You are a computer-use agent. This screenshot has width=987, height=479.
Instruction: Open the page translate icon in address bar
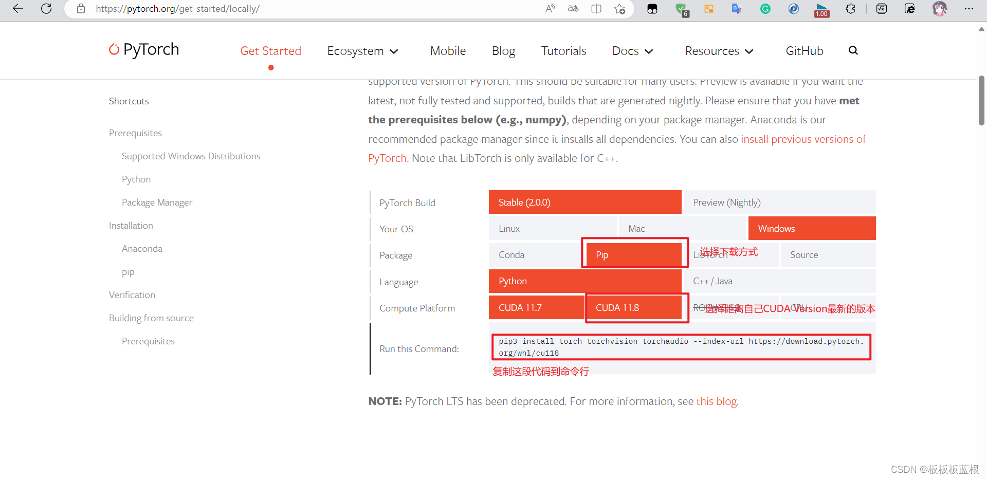point(573,9)
